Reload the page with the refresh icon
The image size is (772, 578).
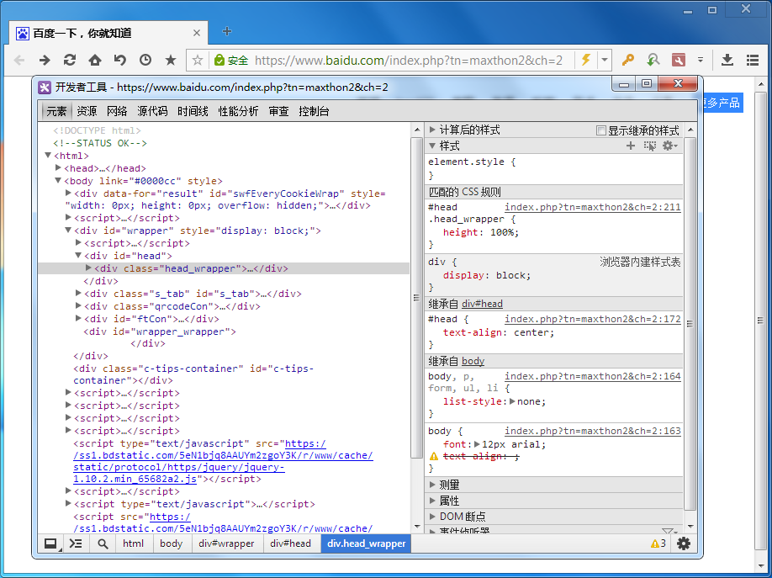(x=70, y=60)
